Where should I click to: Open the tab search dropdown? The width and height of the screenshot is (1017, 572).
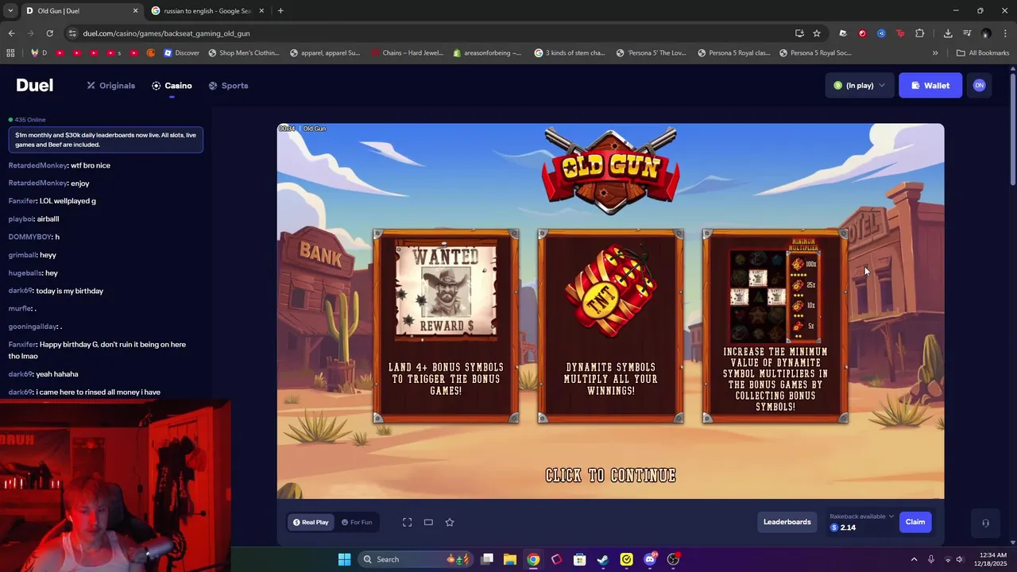tap(10, 11)
